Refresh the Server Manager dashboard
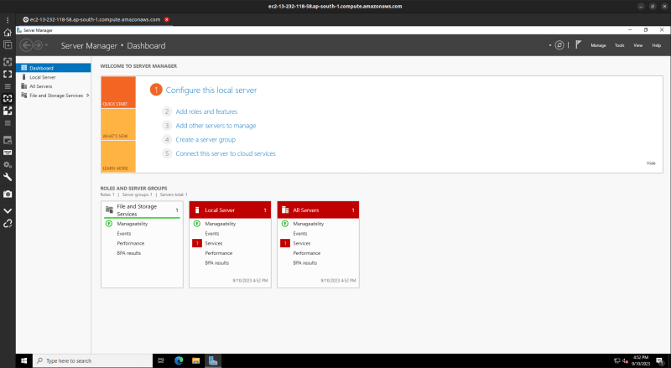The height and width of the screenshot is (368, 671). pyautogui.click(x=559, y=45)
